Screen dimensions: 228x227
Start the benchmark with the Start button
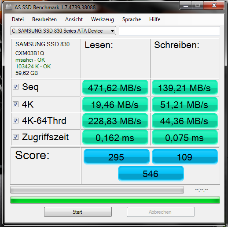pyautogui.click(x=78, y=212)
